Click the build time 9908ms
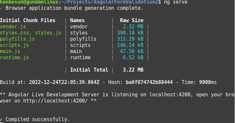This screenshot has height=123, width=235. point(208,82)
